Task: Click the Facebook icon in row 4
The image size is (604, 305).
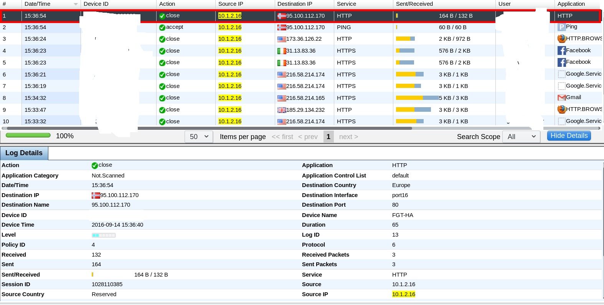Action: coord(561,50)
